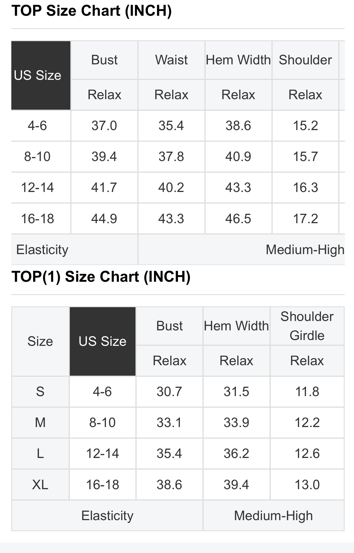Viewport: 354px width, 553px height.
Task: Click the XL size row label
Action: point(40,484)
